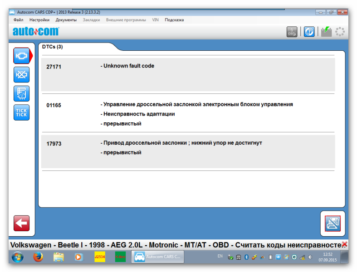Click the TICK TICK sidebar button
Screen dimensions: 357x272
coord(21,112)
